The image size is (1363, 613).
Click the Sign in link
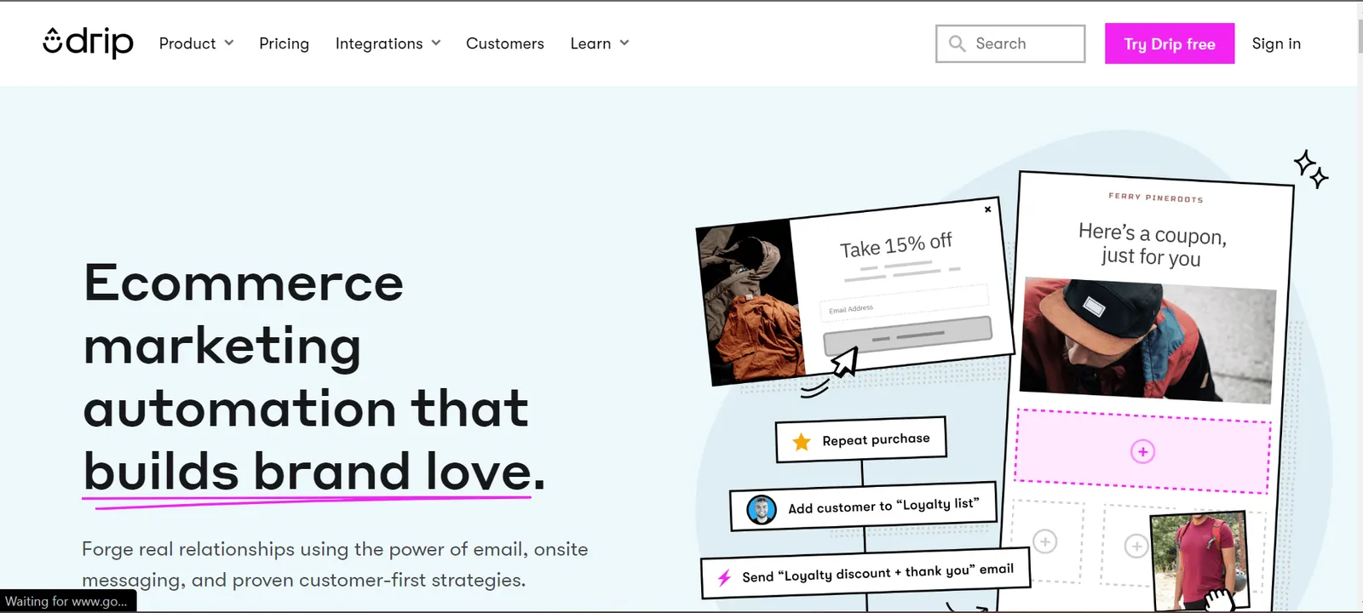[x=1276, y=43]
